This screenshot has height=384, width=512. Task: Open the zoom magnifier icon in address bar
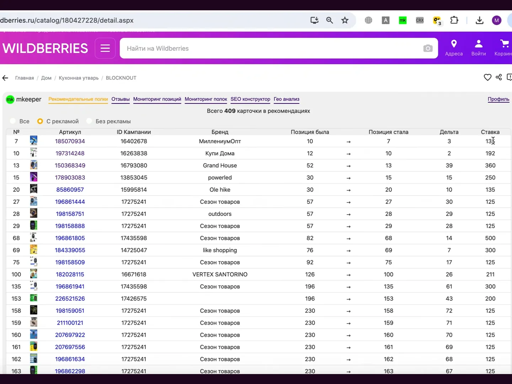[x=330, y=20]
